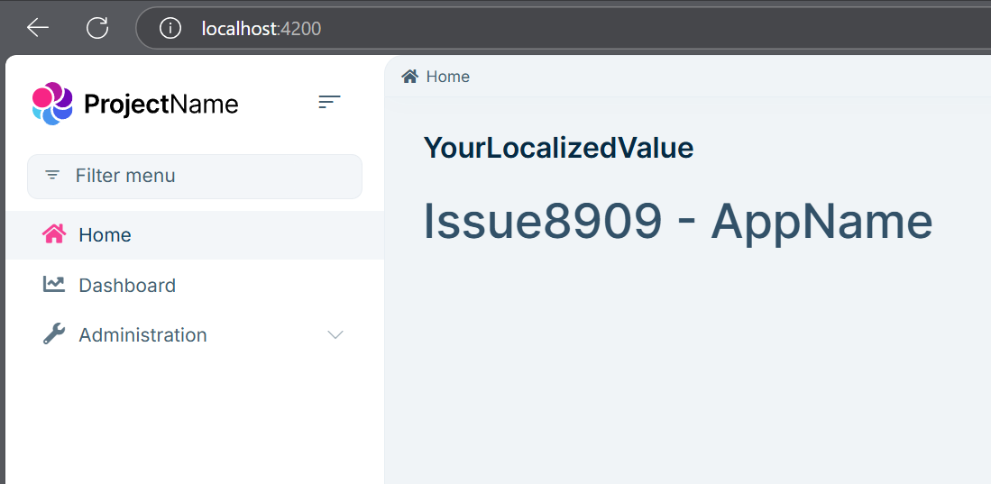Click the YourLocalizedValue heading
991x484 pixels.
(558, 148)
